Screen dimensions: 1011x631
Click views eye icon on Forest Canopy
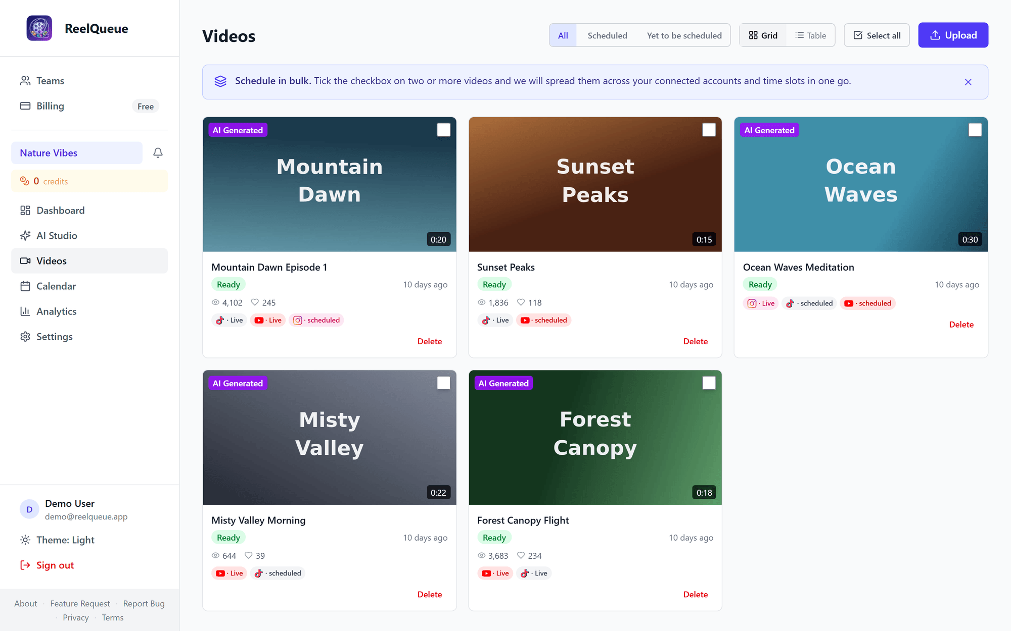[481, 555]
